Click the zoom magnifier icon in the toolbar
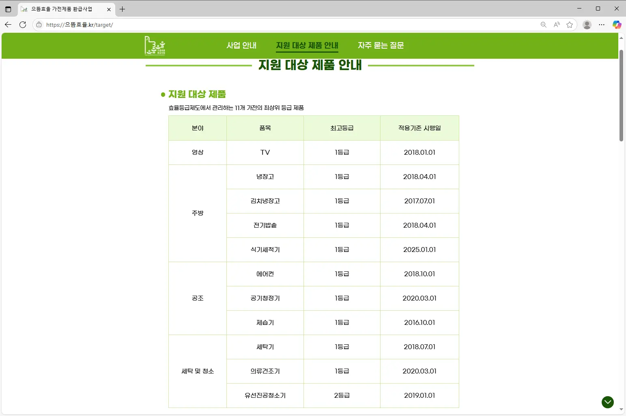626x416 pixels. 544,25
